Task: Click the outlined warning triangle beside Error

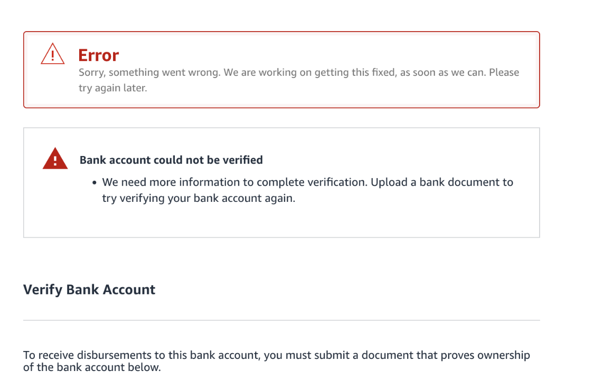Action: point(53,54)
